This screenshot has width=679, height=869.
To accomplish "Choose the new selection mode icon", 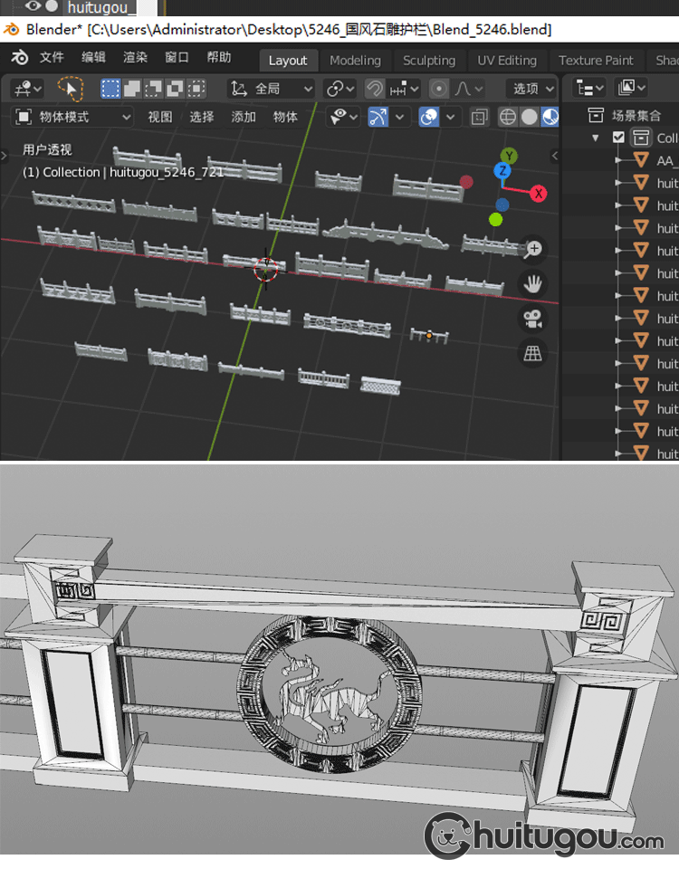I will [x=110, y=89].
